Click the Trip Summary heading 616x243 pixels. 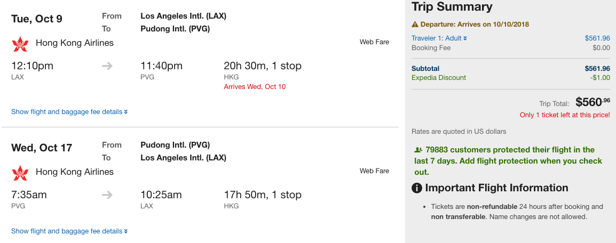click(452, 7)
